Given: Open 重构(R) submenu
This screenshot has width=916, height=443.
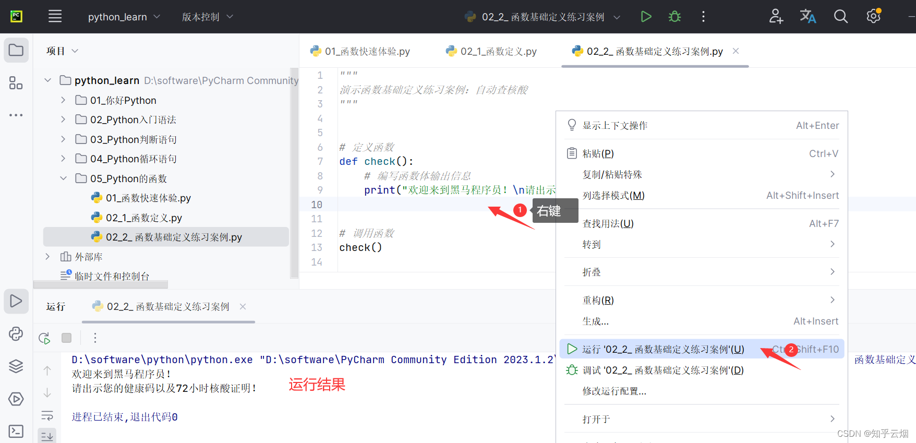Looking at the screenshot, I should [x=702, y=300].
